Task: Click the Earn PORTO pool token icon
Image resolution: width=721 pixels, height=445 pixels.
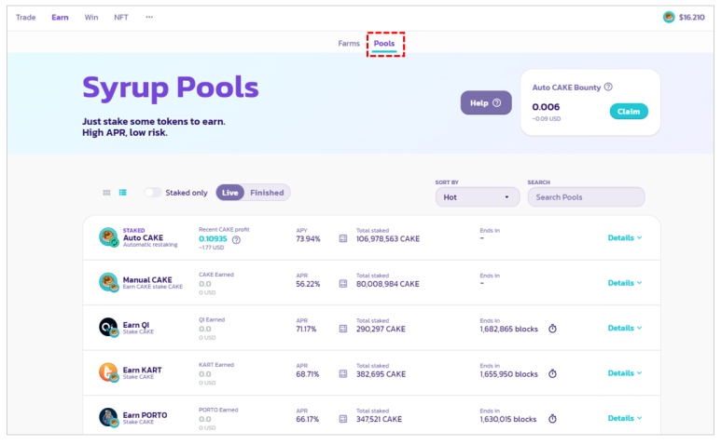Action: point(108,417)
